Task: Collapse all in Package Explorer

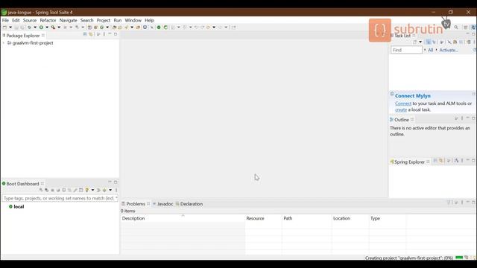Action: coord(85,34)
